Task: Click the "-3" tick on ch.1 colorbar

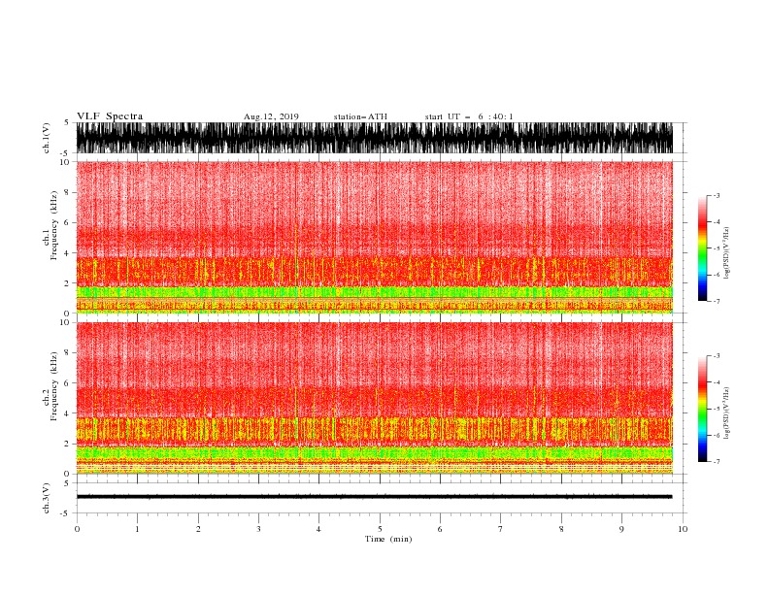Action: [717, 195]
